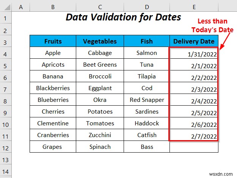237x178 pixels.
Task: Select row 7 header
Action: click(5, 88)
